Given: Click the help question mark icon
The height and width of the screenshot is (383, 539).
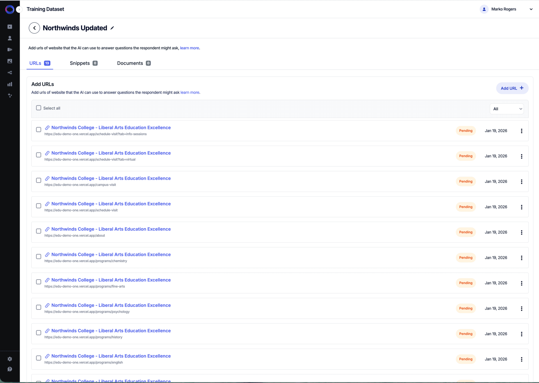Looking at the screenshot, I should [x=10, y=369].
